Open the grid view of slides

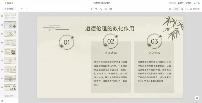coord(2,101)
